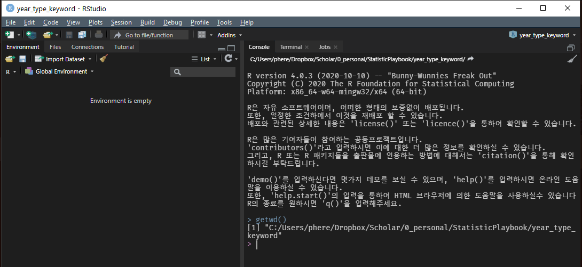Open the View menu
The height and width of the screenshot is (267, 582).
(x=74, y=22)
